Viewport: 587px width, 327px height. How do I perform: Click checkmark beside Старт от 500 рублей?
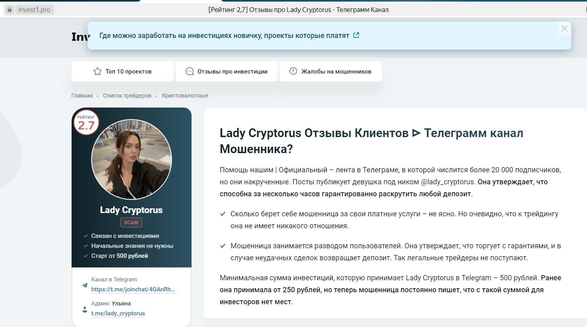point(86,256)
